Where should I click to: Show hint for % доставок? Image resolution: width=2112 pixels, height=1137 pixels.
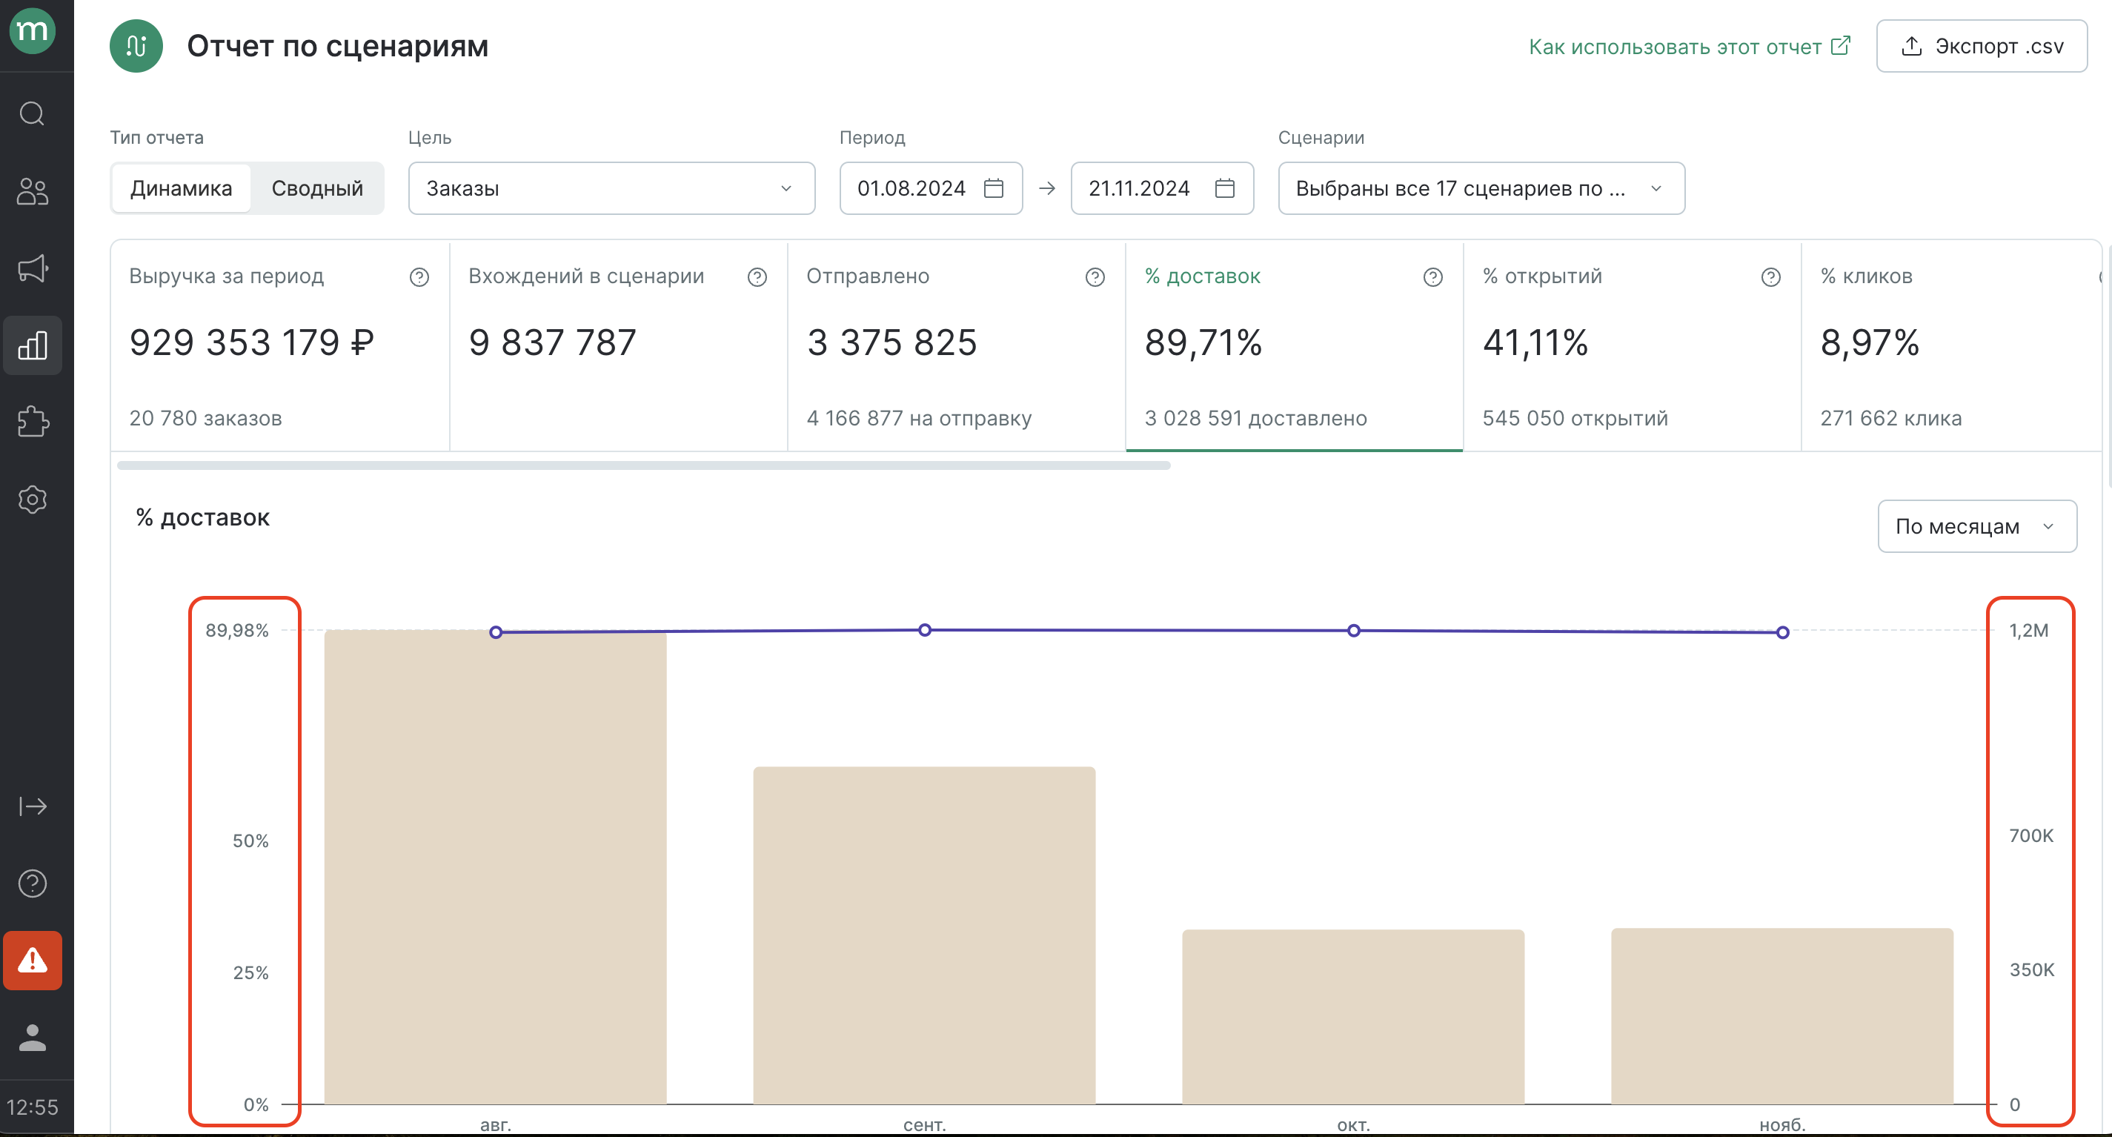coord(1432,277)
